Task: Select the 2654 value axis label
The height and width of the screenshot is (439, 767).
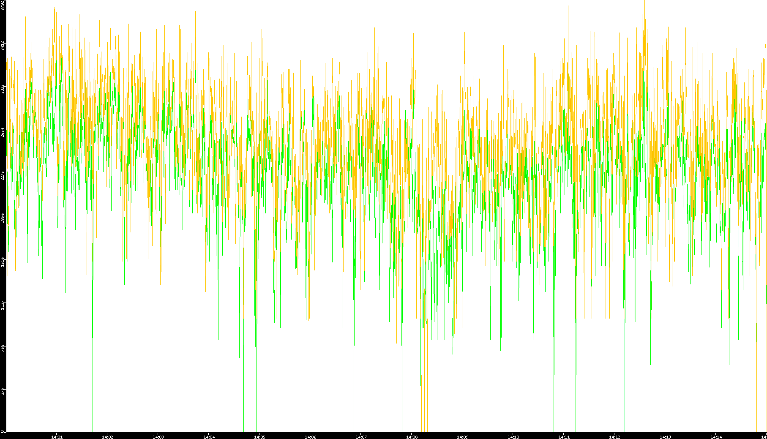Action: [x=3, y=132]
